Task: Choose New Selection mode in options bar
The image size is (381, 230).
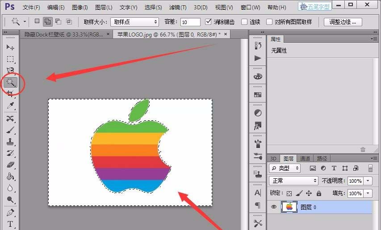Action: 37,21
